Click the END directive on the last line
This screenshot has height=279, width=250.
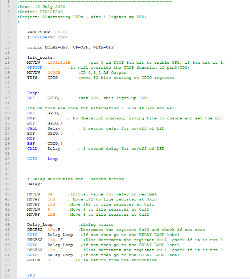click(31, 275)
